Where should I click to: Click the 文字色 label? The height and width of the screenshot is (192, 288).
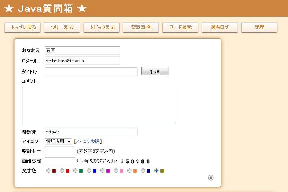[x=29, y=170]
